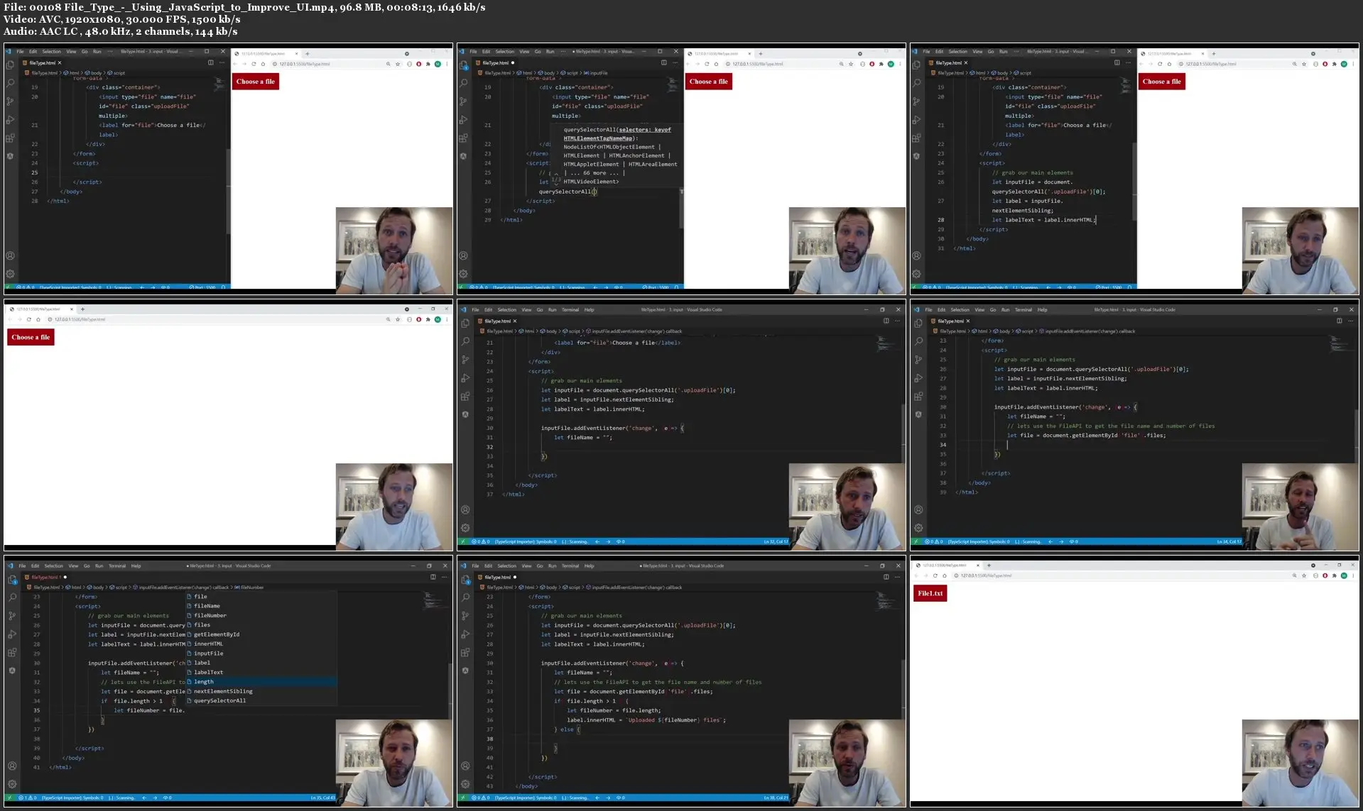This screenshot has width=1363, height=811.
Task: Expand addEventListener callback breadcrumb in Ln 34 frame
Action: (x=1087, y=331)
